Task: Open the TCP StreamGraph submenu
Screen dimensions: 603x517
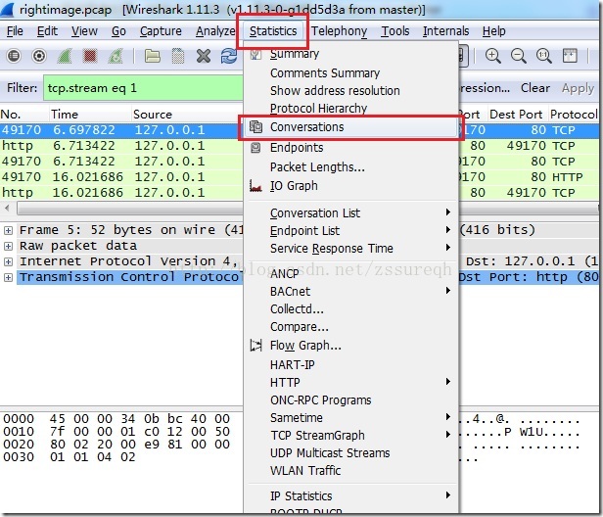Action: tap(351, 435)
